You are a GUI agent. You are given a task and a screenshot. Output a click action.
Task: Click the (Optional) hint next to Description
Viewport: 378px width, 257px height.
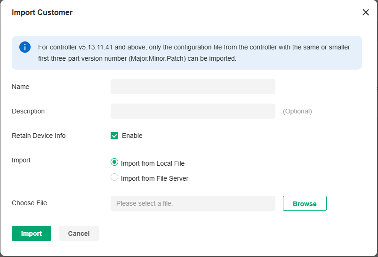click(x=297, y=111)
